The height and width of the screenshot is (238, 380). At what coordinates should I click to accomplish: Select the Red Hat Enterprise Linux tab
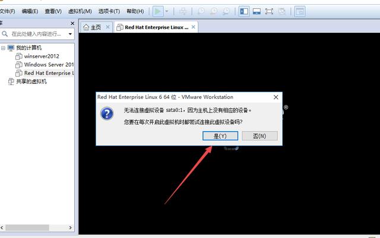[156, 27]
